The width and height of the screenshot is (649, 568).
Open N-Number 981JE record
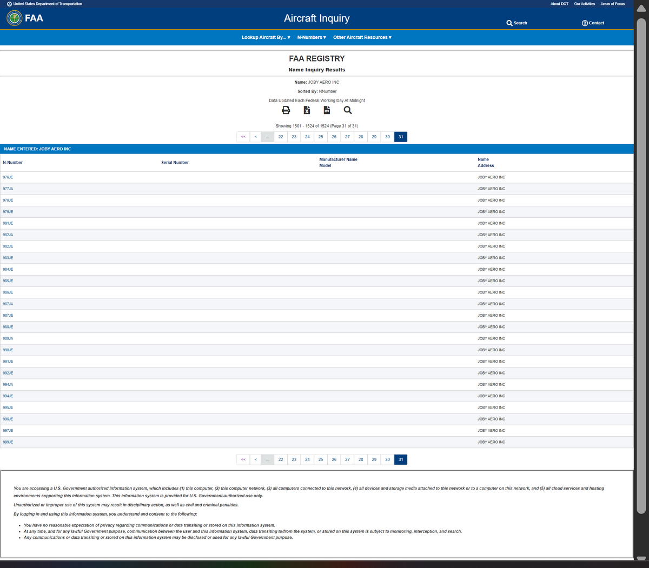[x=8, y=223]
